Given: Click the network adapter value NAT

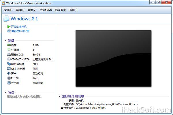Looking at the screenshot, I should point(35,64).
